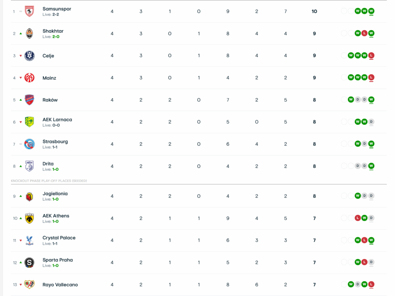This screenshot has width=395, height=296.
Task: Click the Drita team badge
Action: point(30,166)
